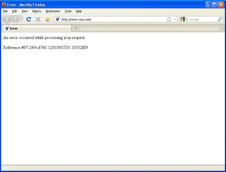Click the Forward navigation arrow

pos(16,19)
